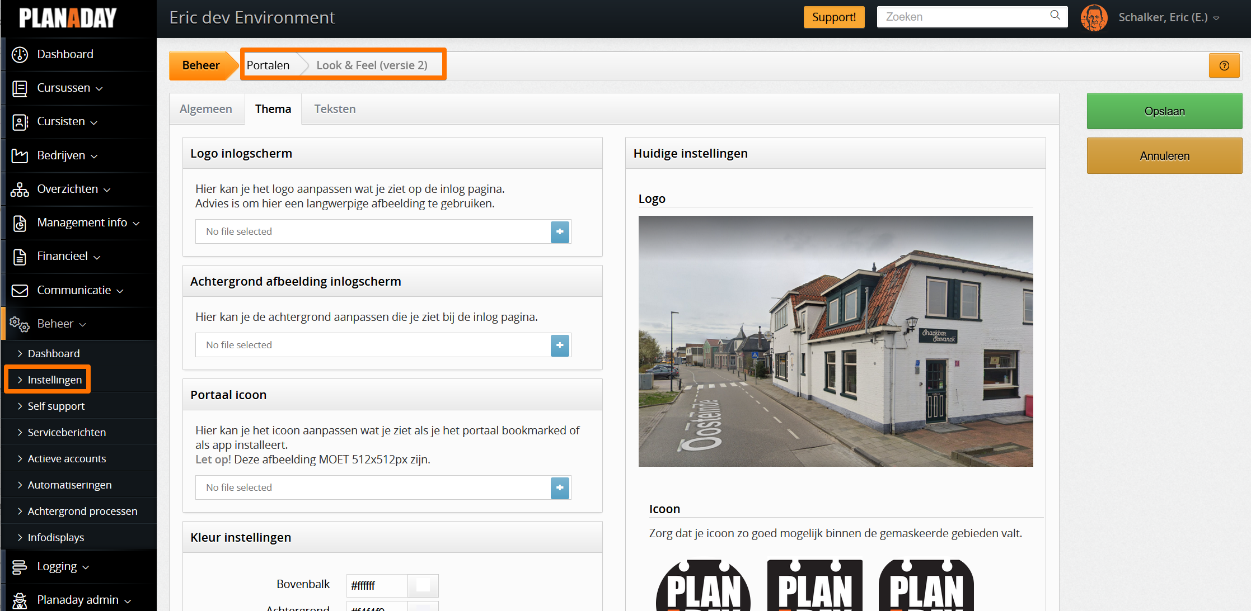Expand the Bedrijven menu

pos(94,157)
